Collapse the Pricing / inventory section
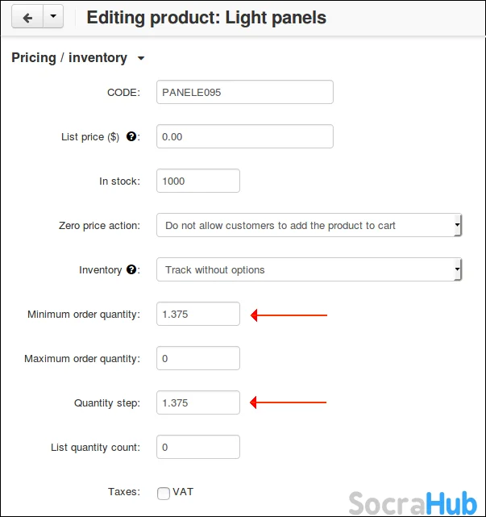 (141, 58)
